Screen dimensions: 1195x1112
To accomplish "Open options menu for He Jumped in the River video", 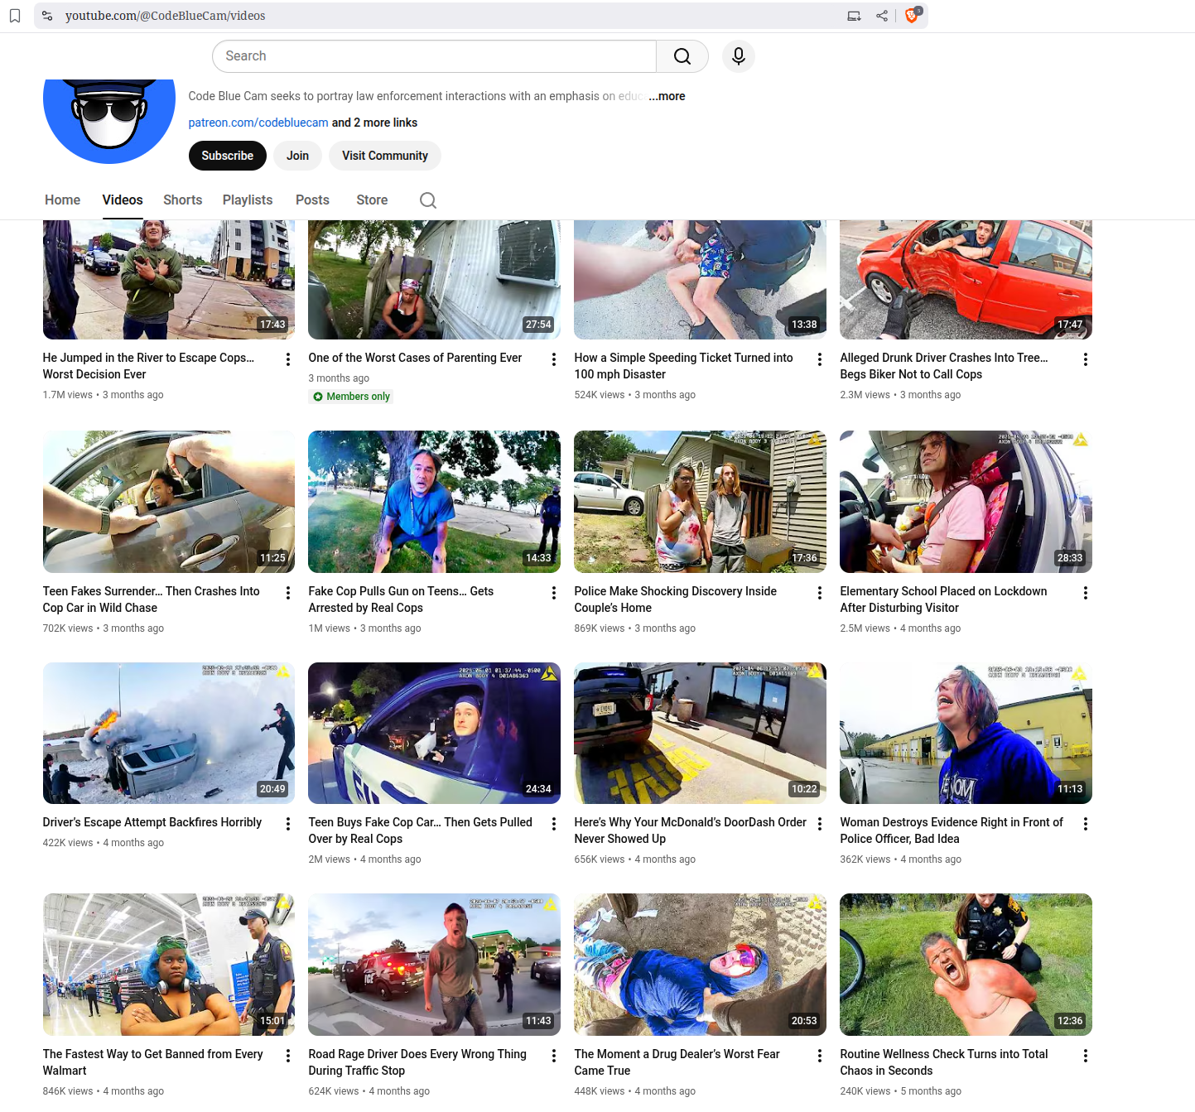I will point(287,359).
